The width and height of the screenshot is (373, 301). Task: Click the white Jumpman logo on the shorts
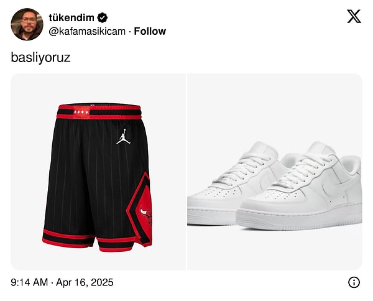(x=123, y=137)
